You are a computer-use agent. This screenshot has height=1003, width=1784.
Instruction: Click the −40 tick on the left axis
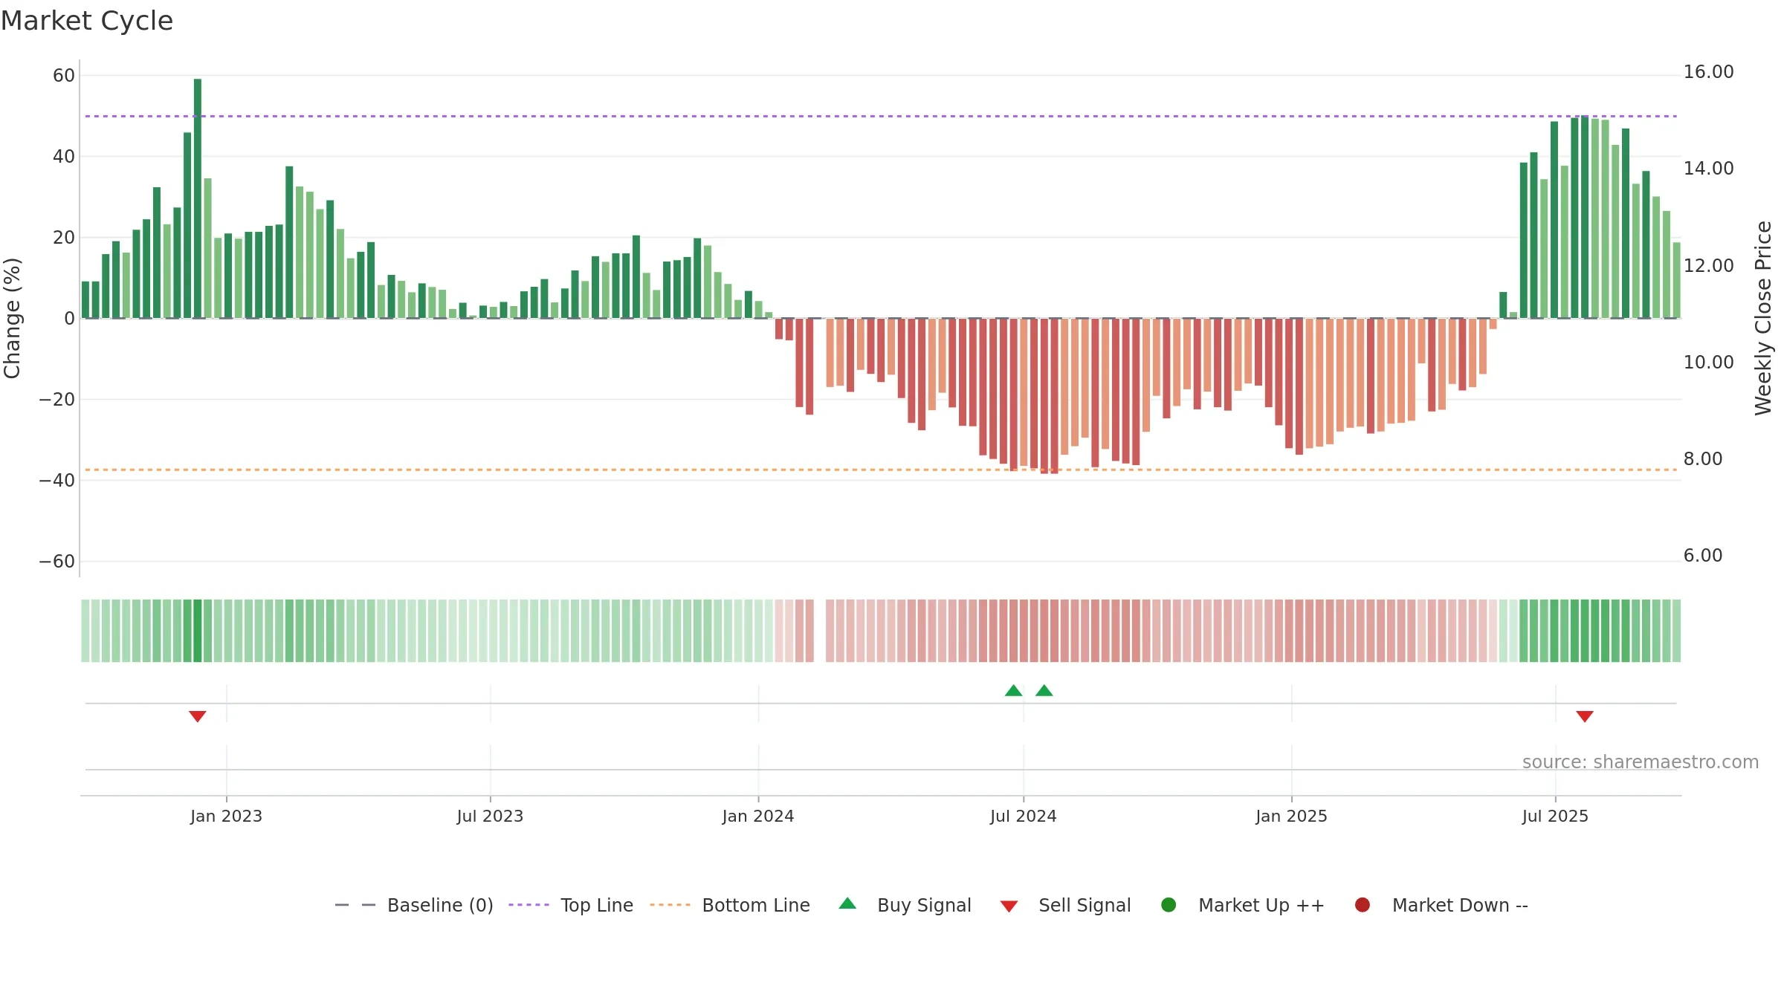pos(57,481)
